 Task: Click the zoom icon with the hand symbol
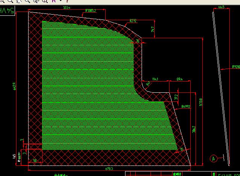19,1
